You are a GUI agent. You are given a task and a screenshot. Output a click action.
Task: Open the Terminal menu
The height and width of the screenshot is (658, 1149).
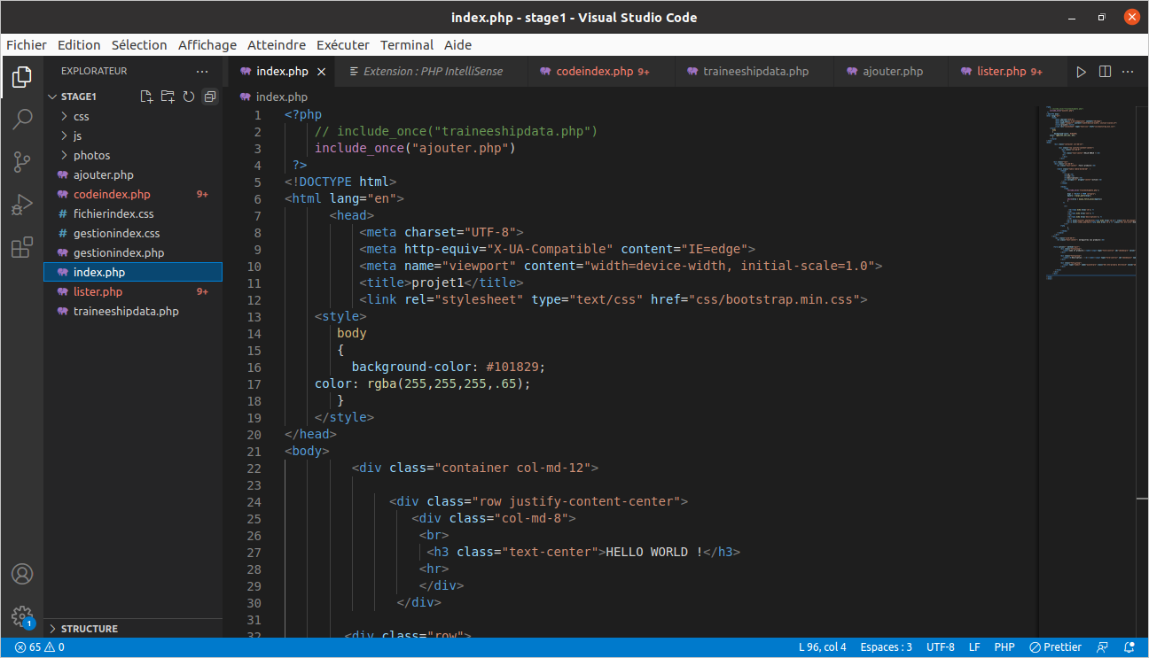pos(407,45)
